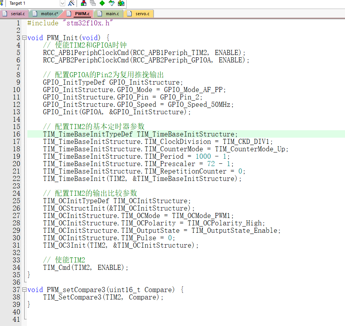Click RCC_APB1PeriphClockCmd call on line 5
Viewport: 345px width, 326px height.
coord(144,53)
